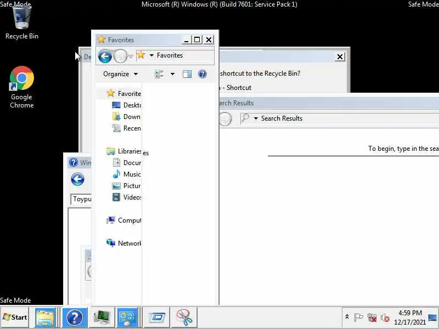Select Computer in navigation pane

pyautogui.click(x=123, y=220)
